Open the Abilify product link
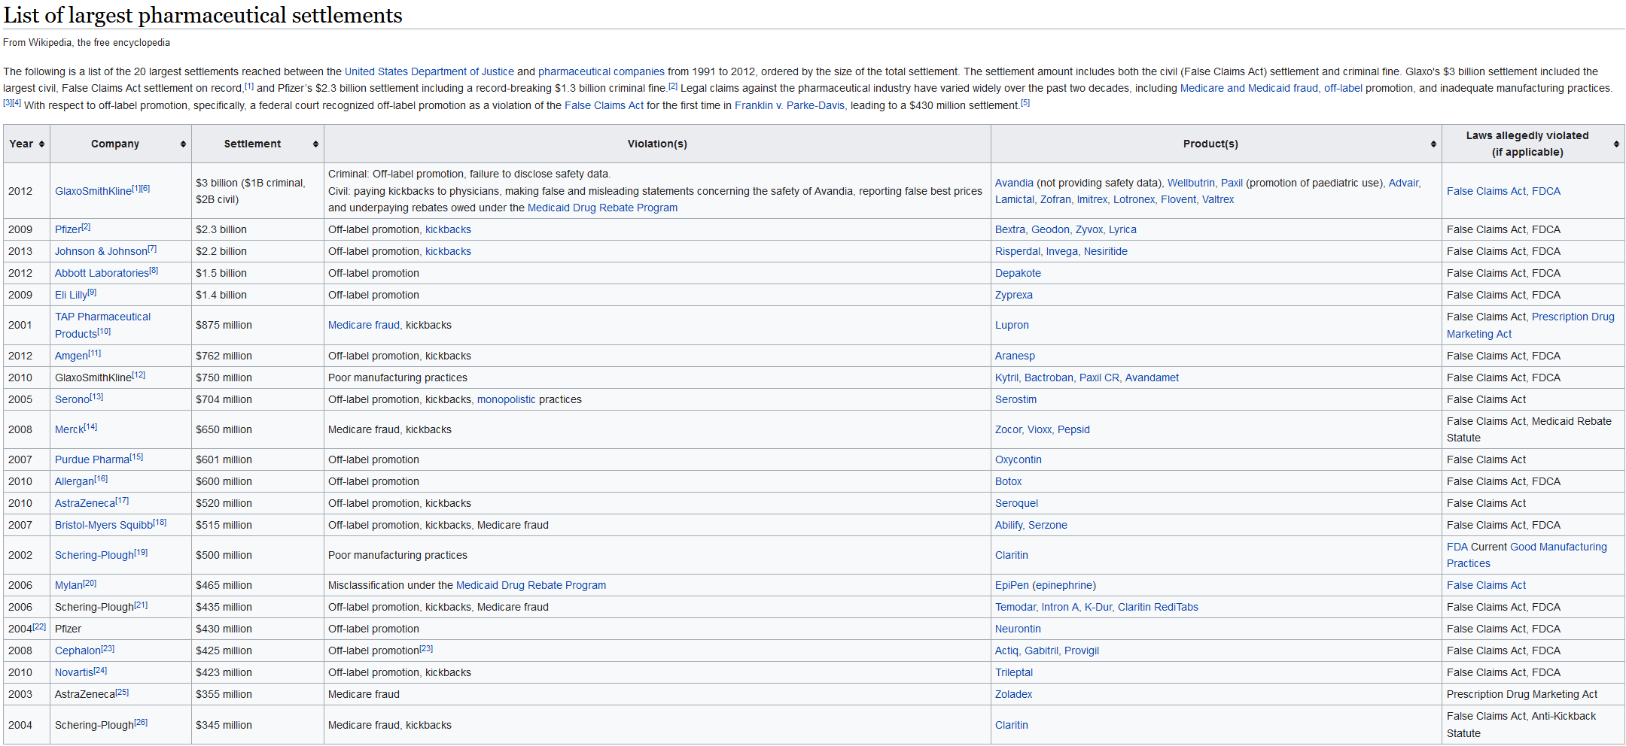1626x746 pixels. tap(1009, 525)
